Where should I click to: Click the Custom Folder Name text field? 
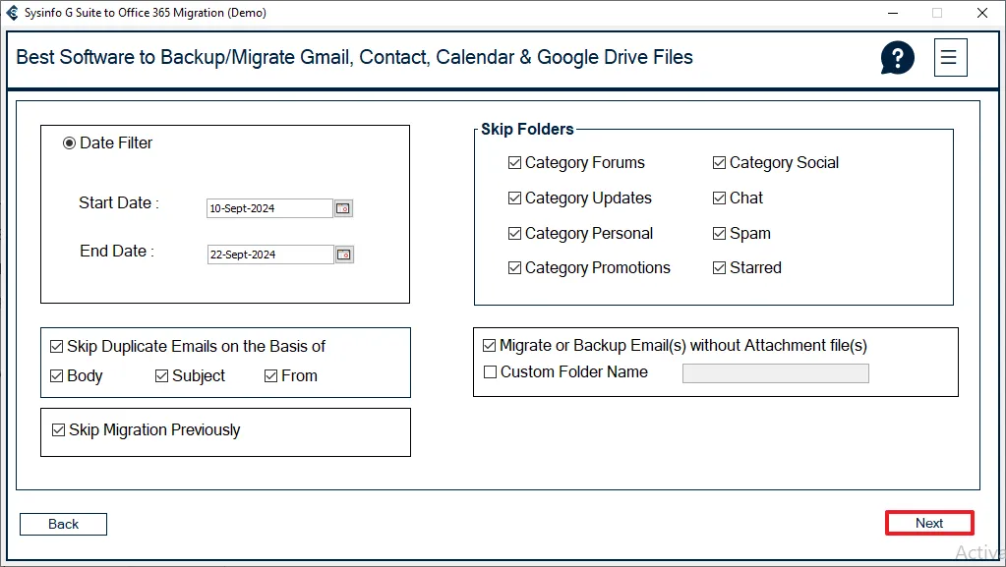click(776, 373)
